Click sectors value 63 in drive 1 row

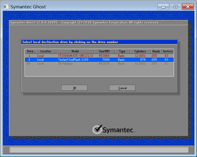pos(166,56)
